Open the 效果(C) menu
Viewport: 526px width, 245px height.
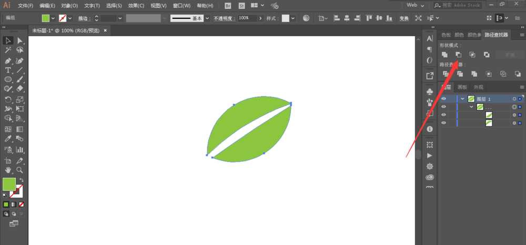click(136, 6)
